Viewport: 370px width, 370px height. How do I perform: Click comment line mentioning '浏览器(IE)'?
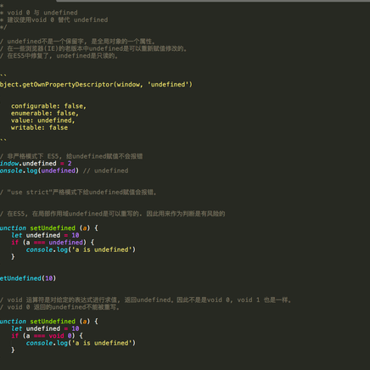93,48
